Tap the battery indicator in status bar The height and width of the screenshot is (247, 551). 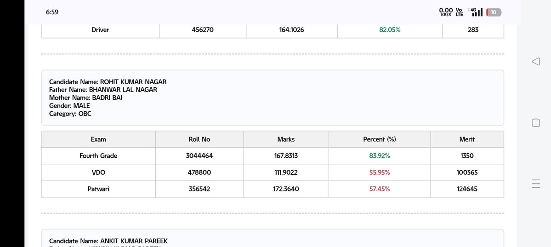pos(494,12)
